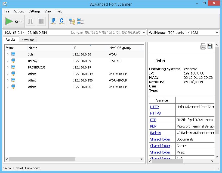Click the class C subnet icon
222x173 pixels.
[61, 21]
